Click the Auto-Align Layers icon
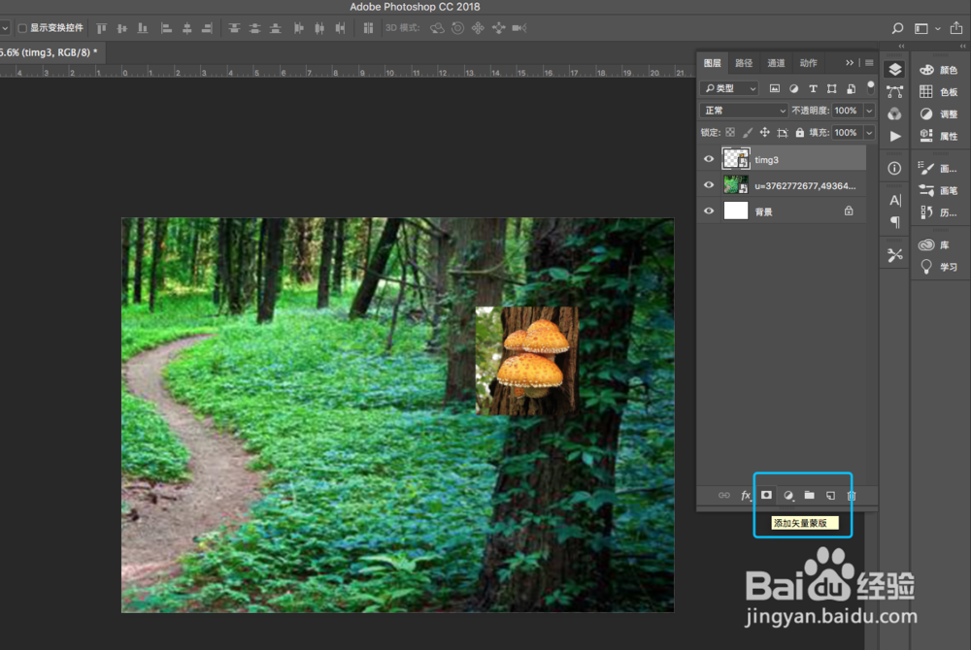 [x=368, y=28]
